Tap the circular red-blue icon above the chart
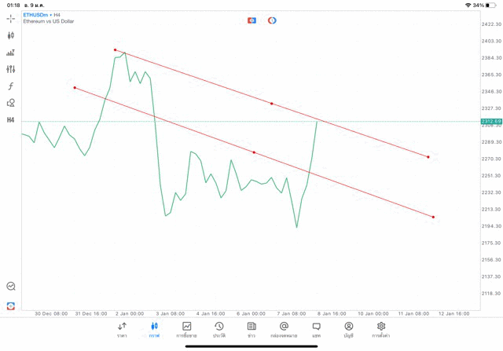The image size is (503, 351). point(272,20)
